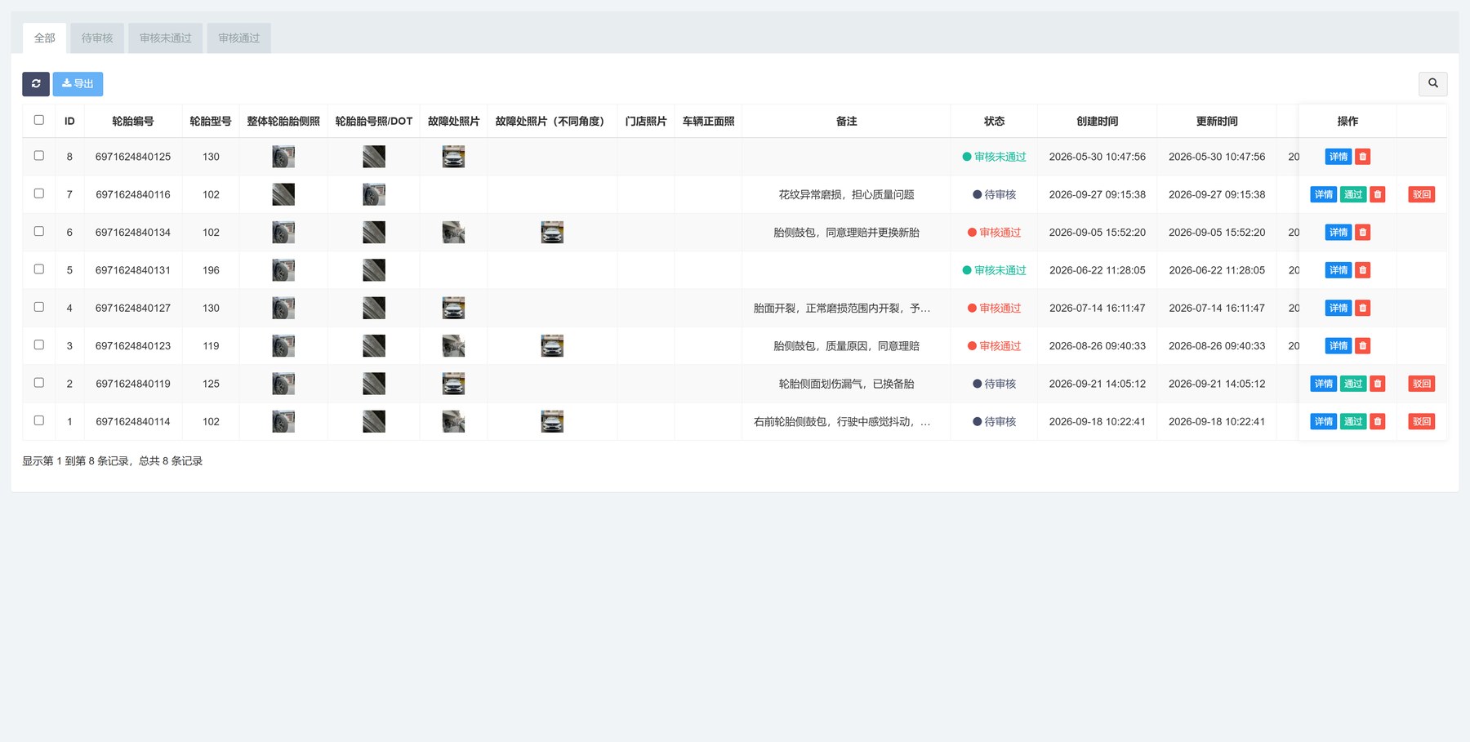The height and width of the screenshot is (742, 1470).
Task: Delete record ID 1 with trash icon
Action: [x=1378, y=421]
